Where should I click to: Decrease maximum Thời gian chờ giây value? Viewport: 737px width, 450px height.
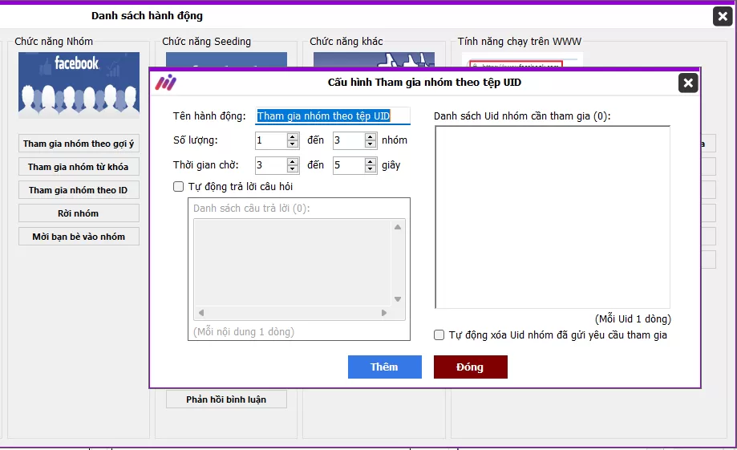point(370,170)
